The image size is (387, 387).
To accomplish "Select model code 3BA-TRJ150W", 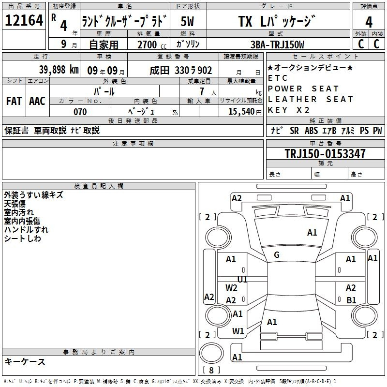I will click(x=277, y=45).
